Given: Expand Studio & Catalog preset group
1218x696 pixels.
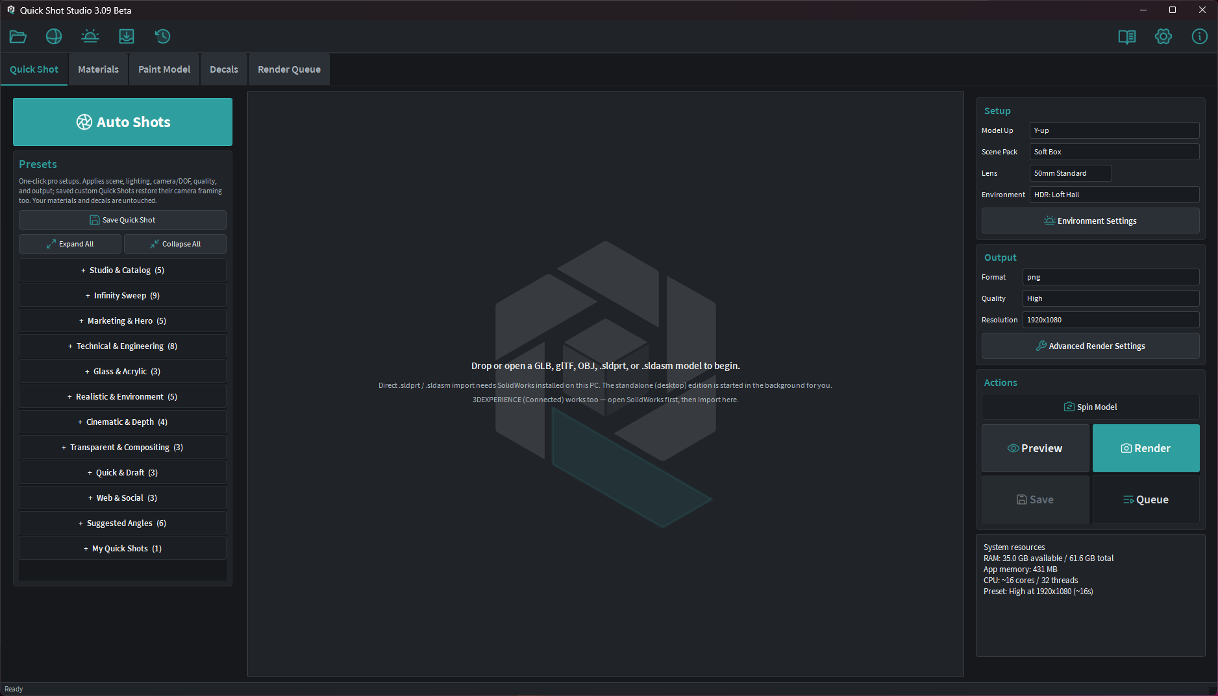Looking at the screenshot, I should tap(123, 270).
